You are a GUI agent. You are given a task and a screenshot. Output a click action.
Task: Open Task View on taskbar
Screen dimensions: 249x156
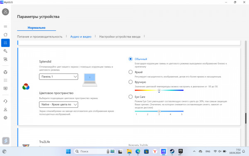tap(120, 151)
